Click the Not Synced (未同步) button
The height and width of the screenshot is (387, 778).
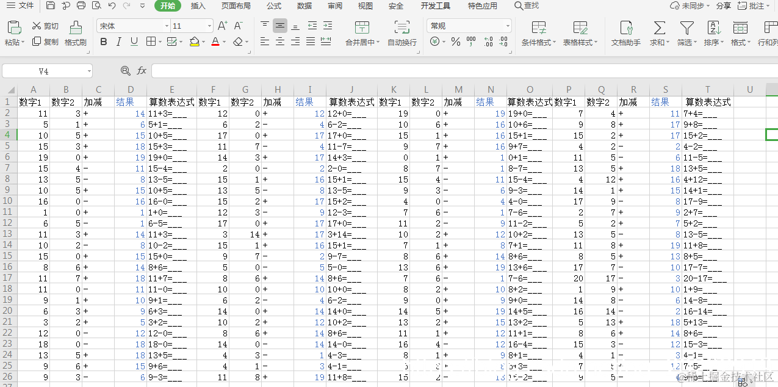[691, 5]
